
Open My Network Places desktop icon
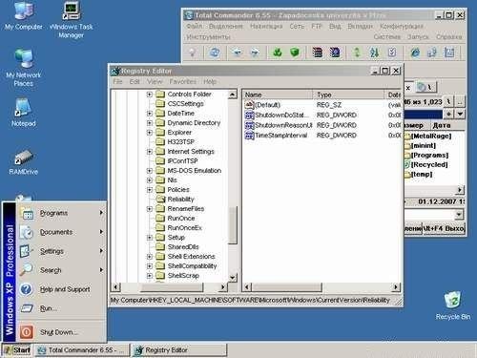point(24,68)
